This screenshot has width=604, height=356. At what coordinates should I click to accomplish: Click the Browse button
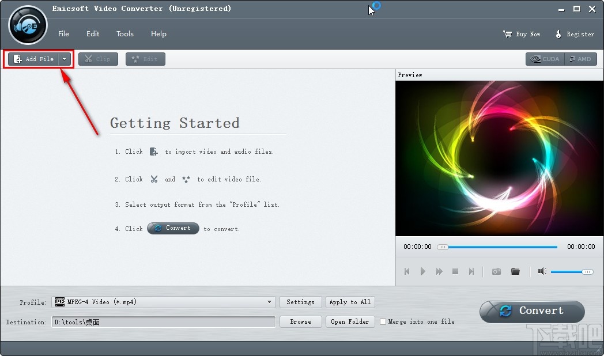(300, 322)
